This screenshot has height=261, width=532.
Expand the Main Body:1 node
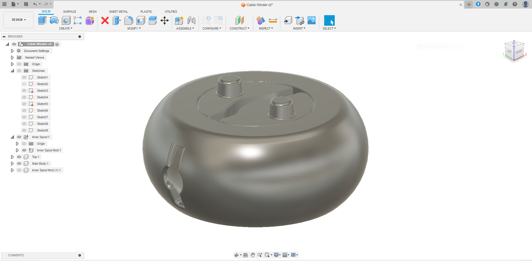click(12, 164)
